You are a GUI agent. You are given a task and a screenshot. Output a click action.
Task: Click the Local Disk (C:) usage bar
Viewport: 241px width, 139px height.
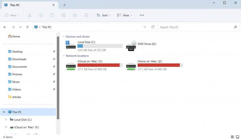click(x=100, y=46)
